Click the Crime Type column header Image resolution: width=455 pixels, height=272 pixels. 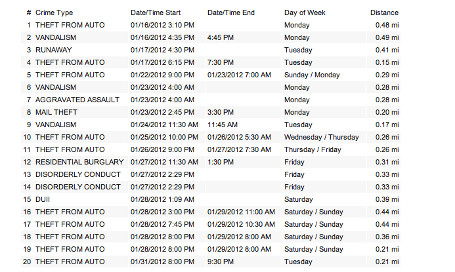[x=54, y=12]
